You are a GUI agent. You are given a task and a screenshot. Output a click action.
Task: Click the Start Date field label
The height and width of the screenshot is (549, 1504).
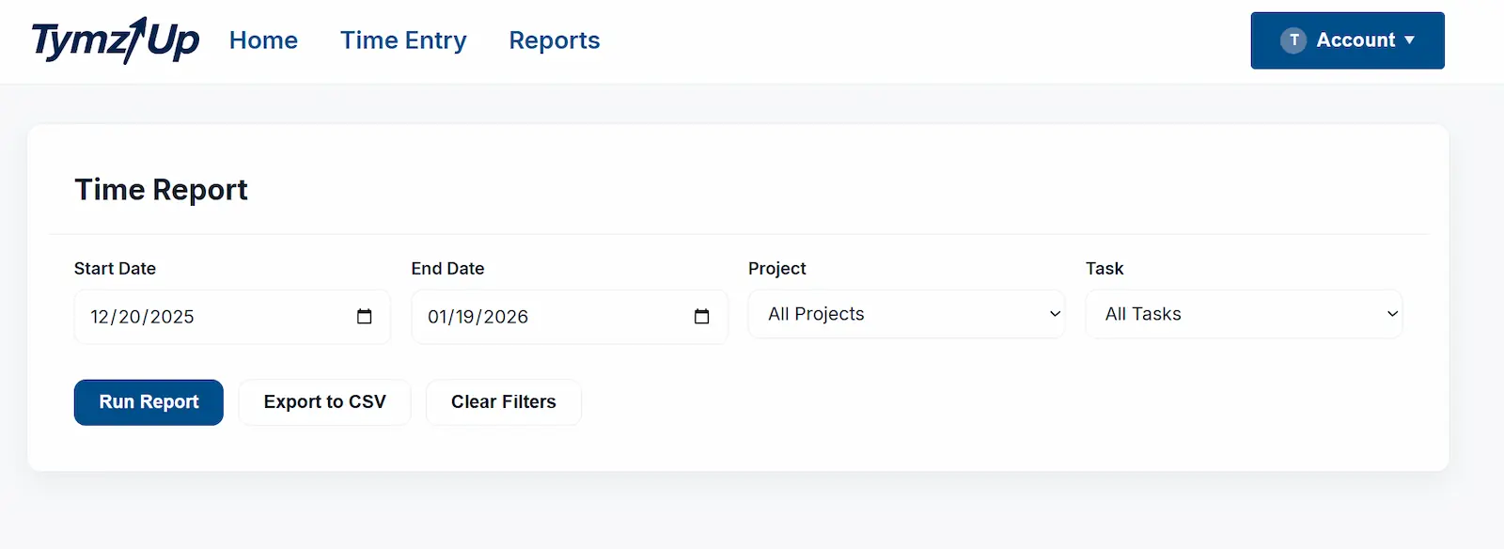pos(115,269)
